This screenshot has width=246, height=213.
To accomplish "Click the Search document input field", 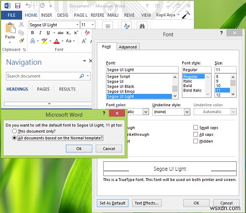I will (x=43, y=76).
